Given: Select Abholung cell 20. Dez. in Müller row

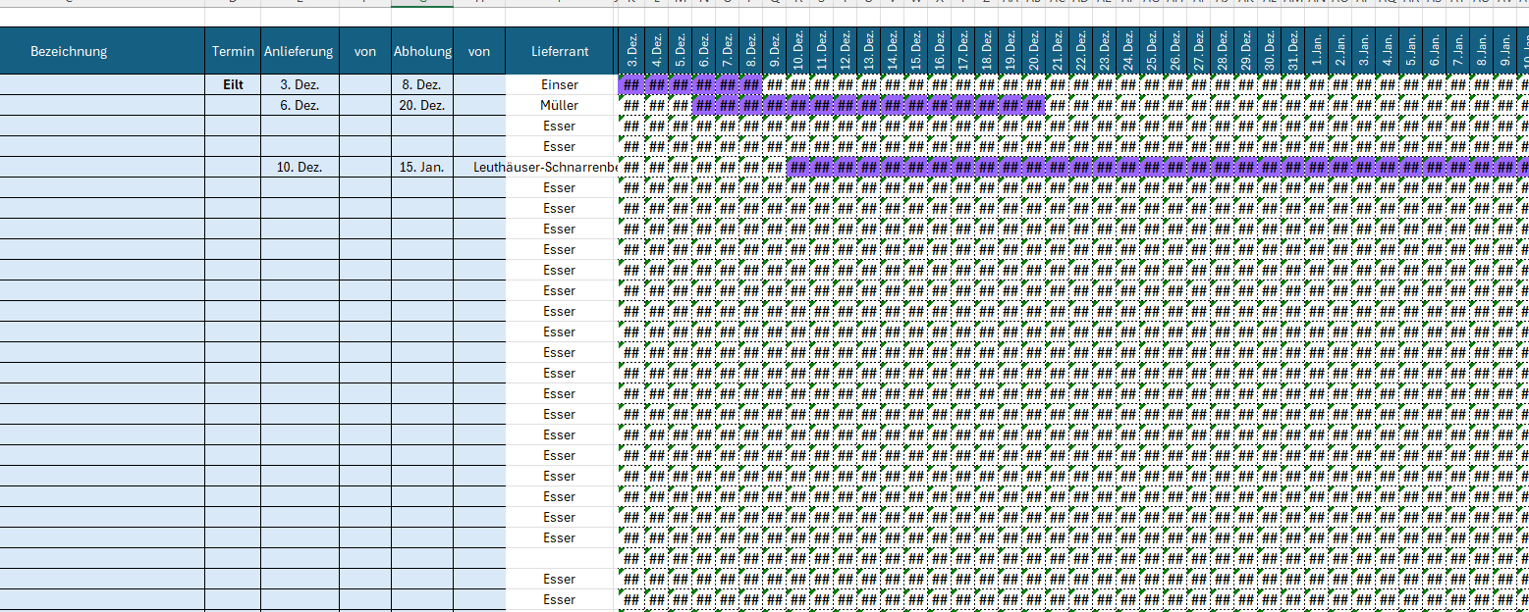Looking at the screenshot, I should coord(422,105).
